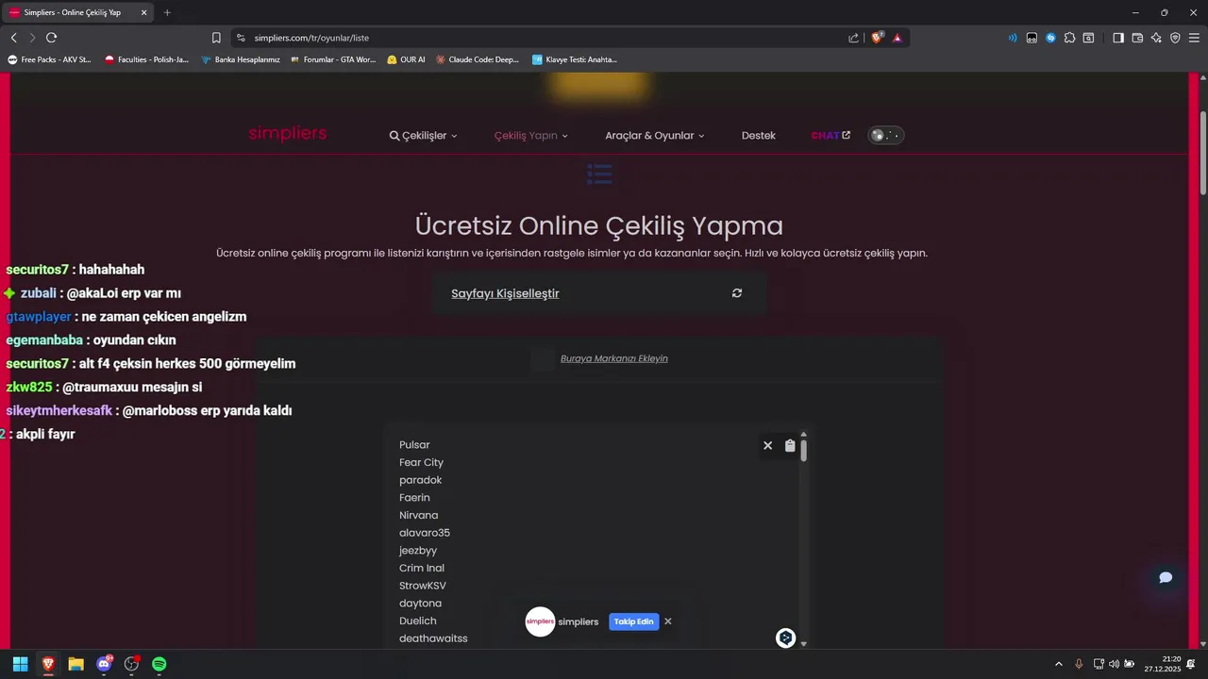The image size is (1208, 679).
Task: Open the Free Packs - AKV bookmark
Action: (x=49, y=59)
